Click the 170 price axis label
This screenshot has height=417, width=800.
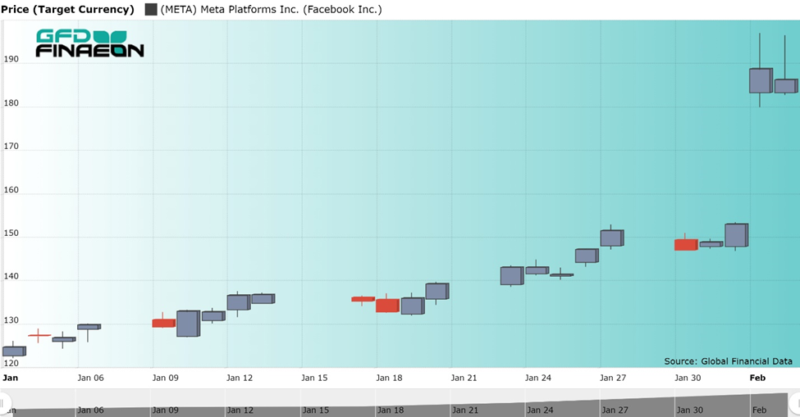(x=11, y=146)
